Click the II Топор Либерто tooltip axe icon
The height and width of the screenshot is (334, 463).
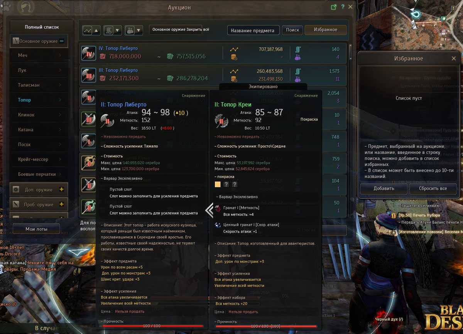coord(107,120)
